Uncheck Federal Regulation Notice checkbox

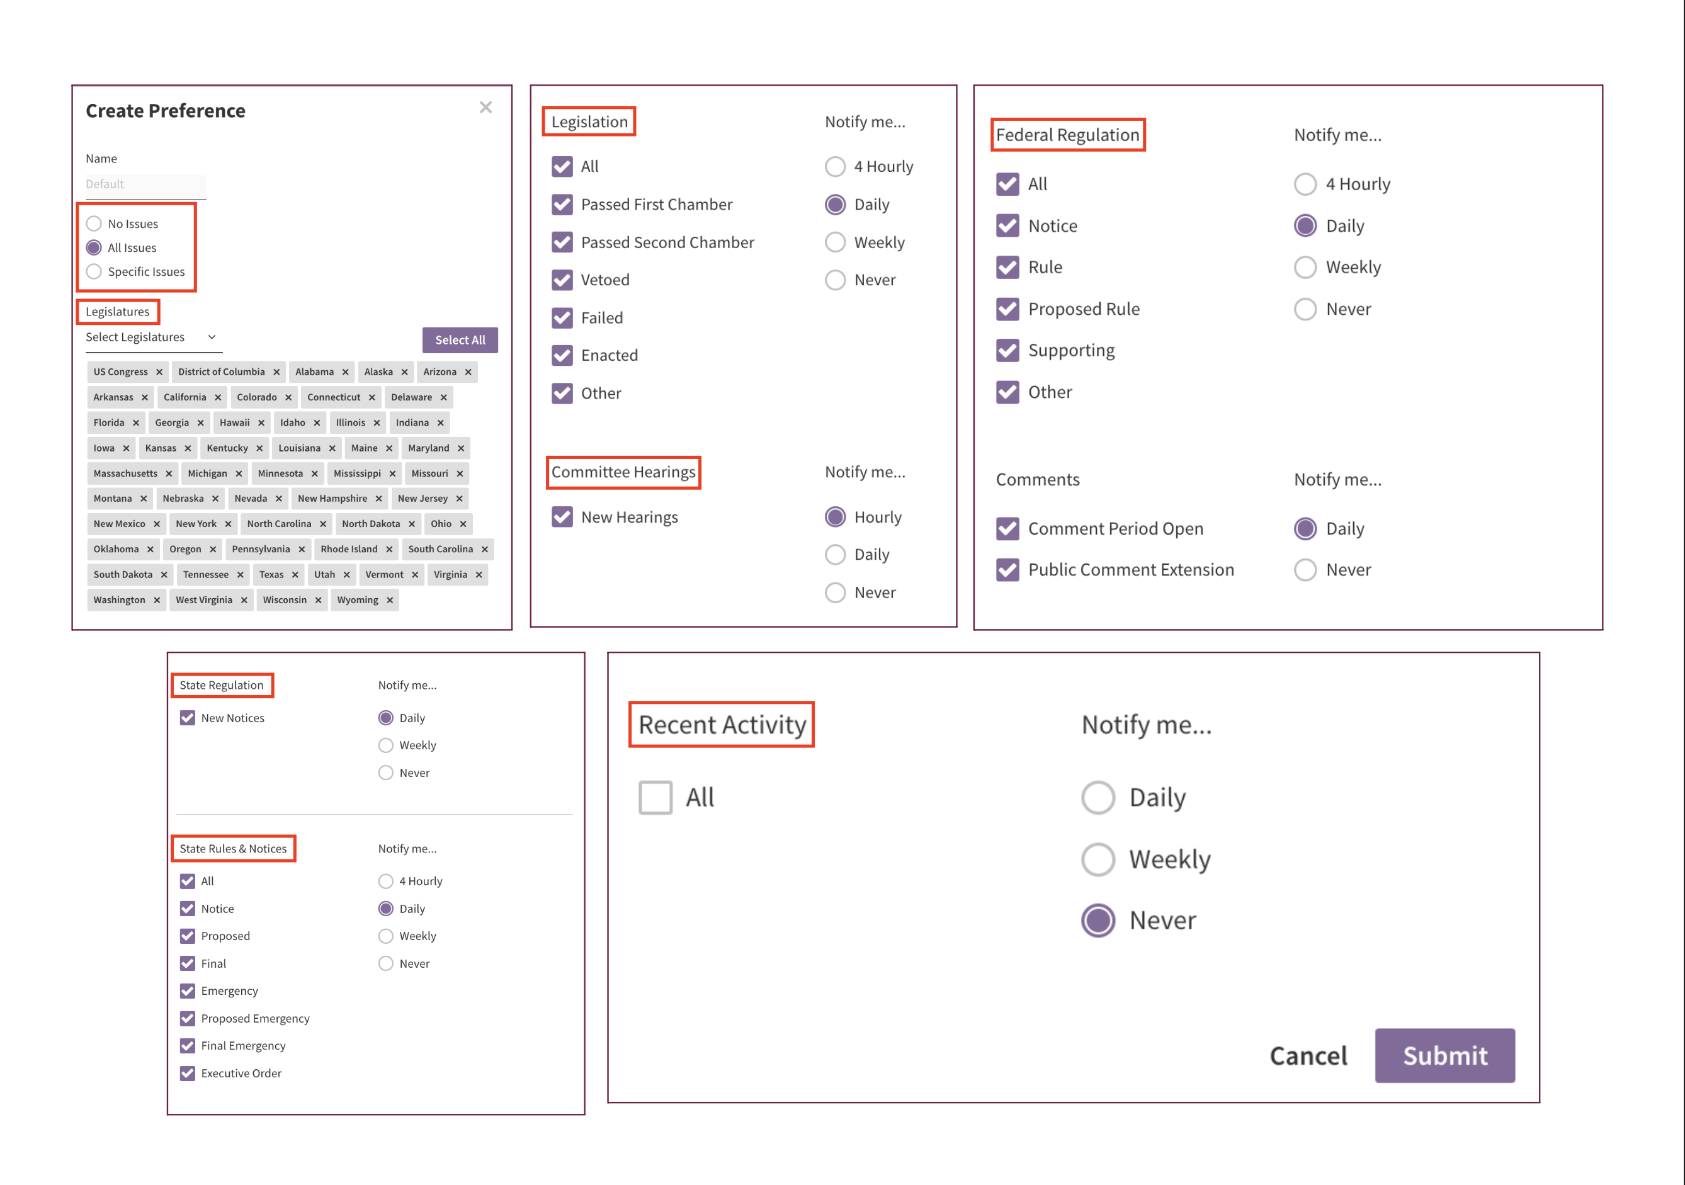1007,226
